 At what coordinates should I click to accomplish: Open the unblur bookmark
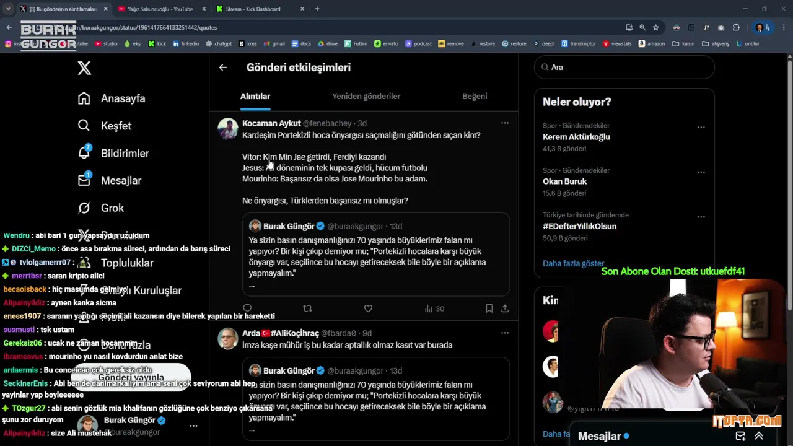coord(748,44)
